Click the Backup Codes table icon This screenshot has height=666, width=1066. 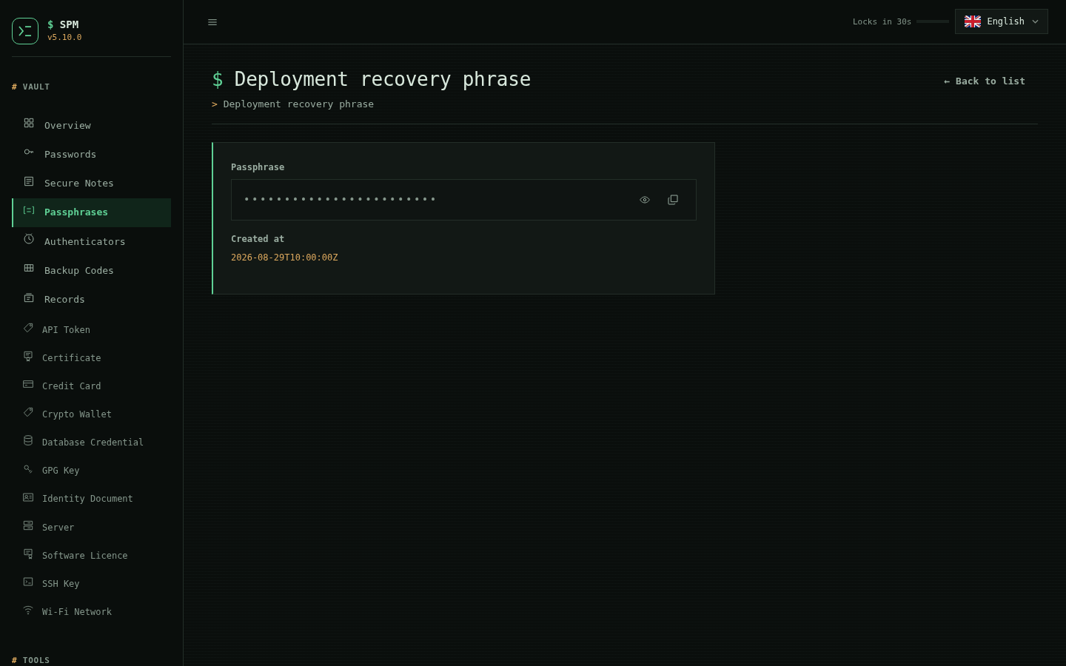pos(29,268)
